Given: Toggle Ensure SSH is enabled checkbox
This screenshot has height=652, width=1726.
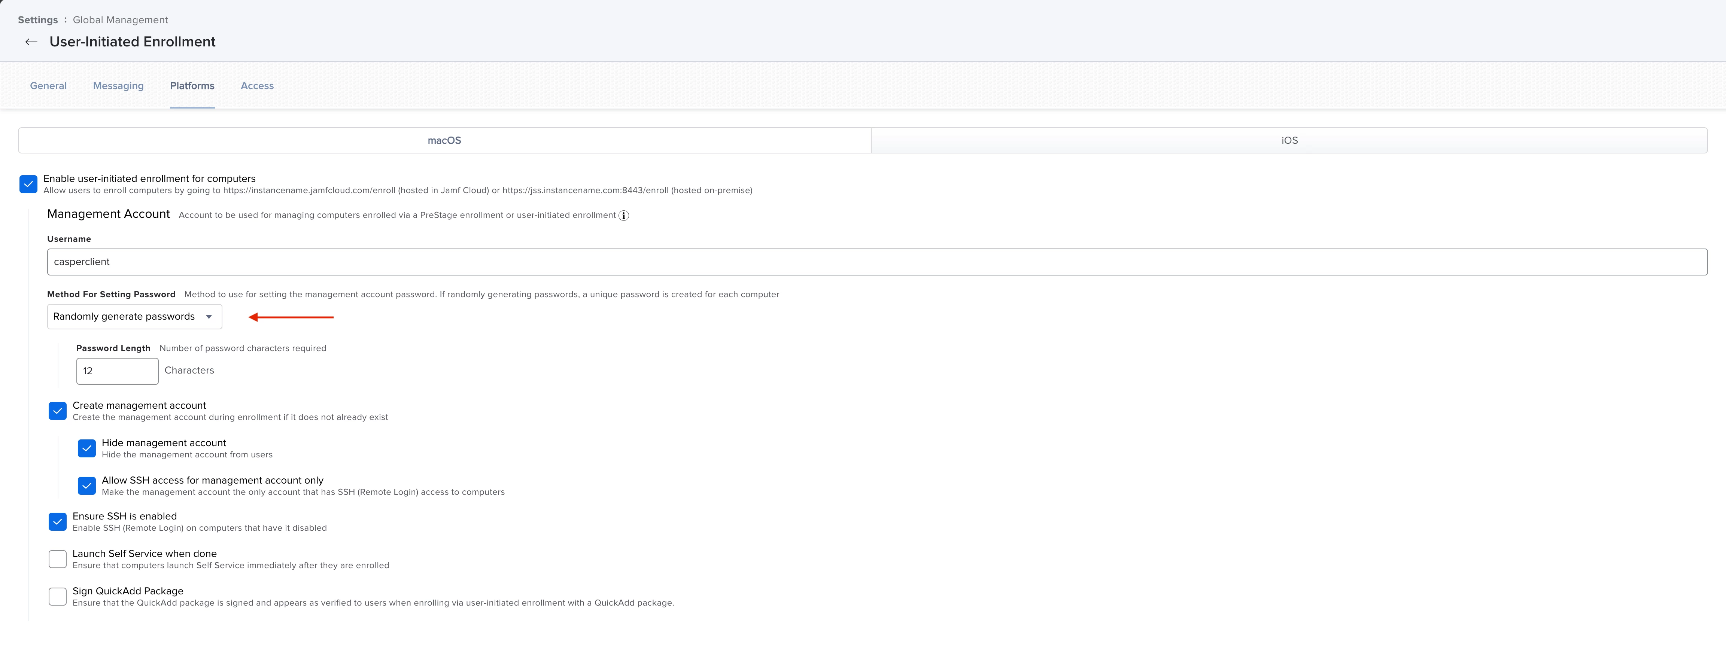Looking at the screenshot, I should pos(58,521).
